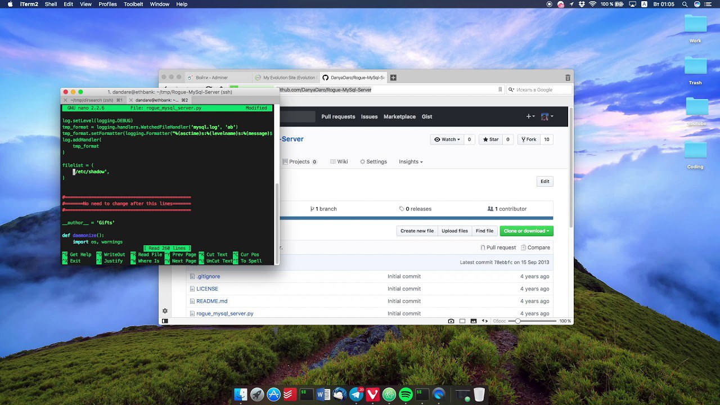Image resolution: width=720 pixels, height=405 pixels.
Task: Click the Upload files button
Action: (454, 231)
